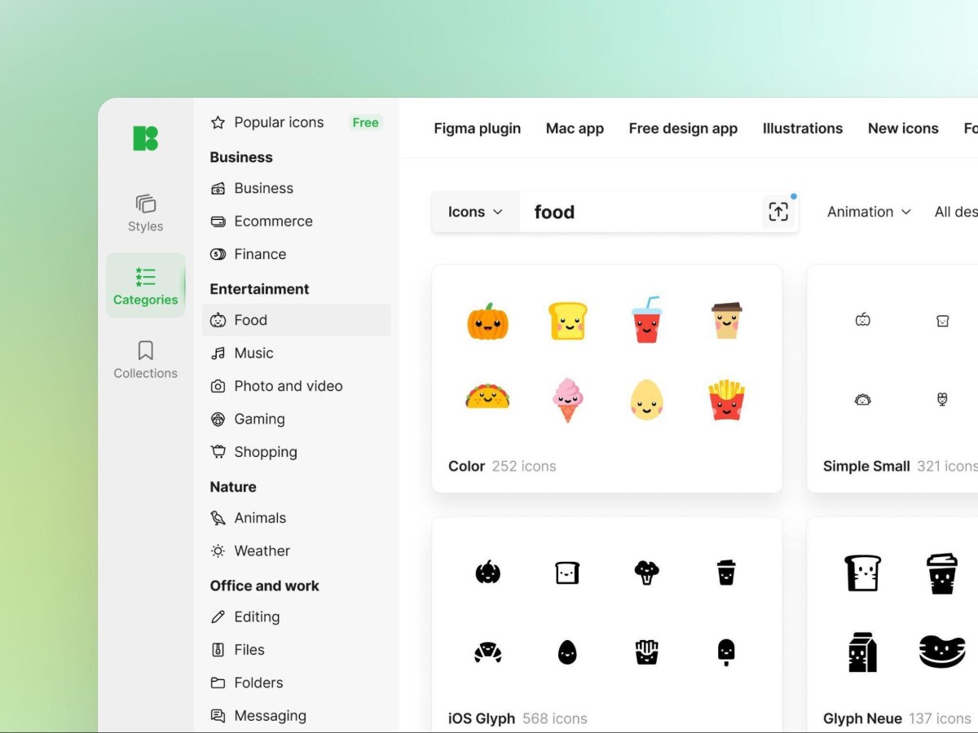Select the black broccoli glyph icon
Image resolution: width=978 pixels, height=733 pixels.
[x=646, y=572]
